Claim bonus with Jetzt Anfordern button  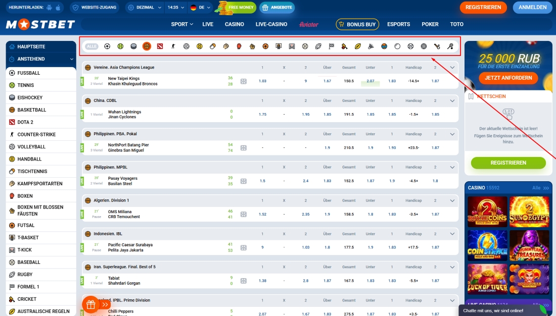(508, 78)
